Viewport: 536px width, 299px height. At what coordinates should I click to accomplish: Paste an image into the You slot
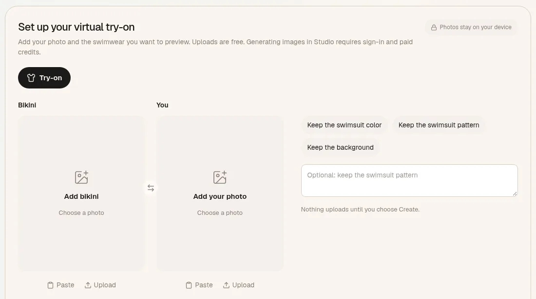point(199,285)
